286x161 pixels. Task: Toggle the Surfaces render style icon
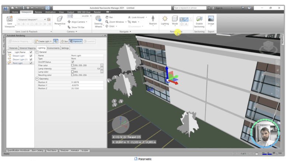181,19
